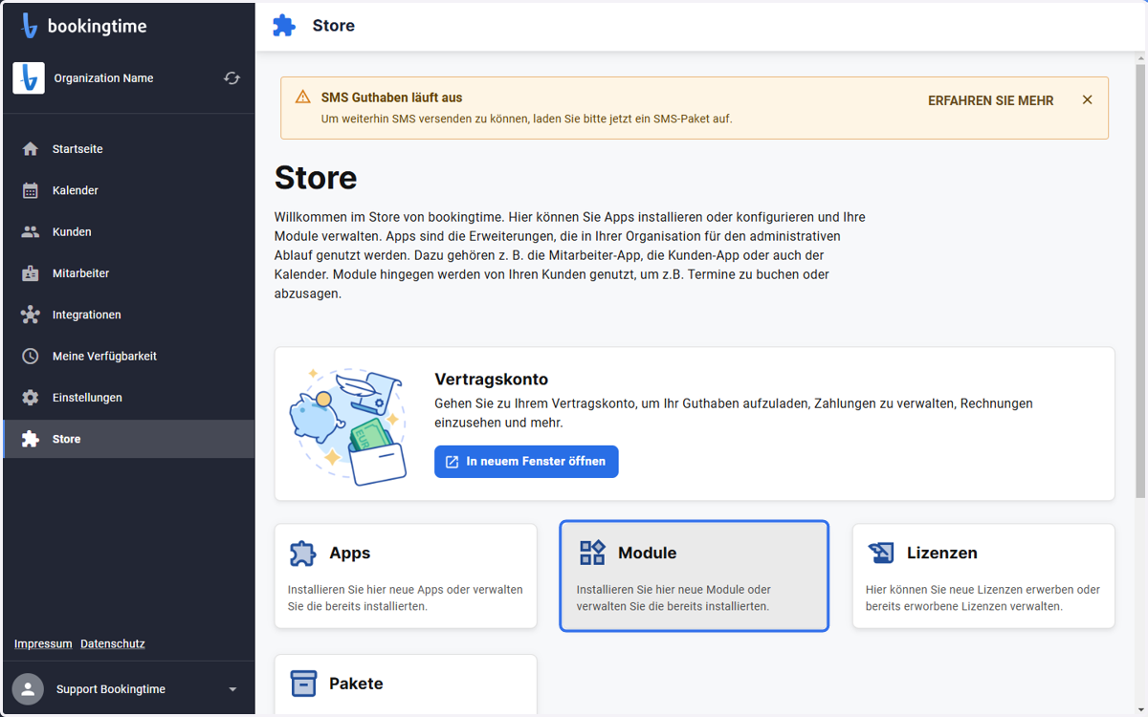
Task: Open the Einstellungen gear icon
Action: 31,398
